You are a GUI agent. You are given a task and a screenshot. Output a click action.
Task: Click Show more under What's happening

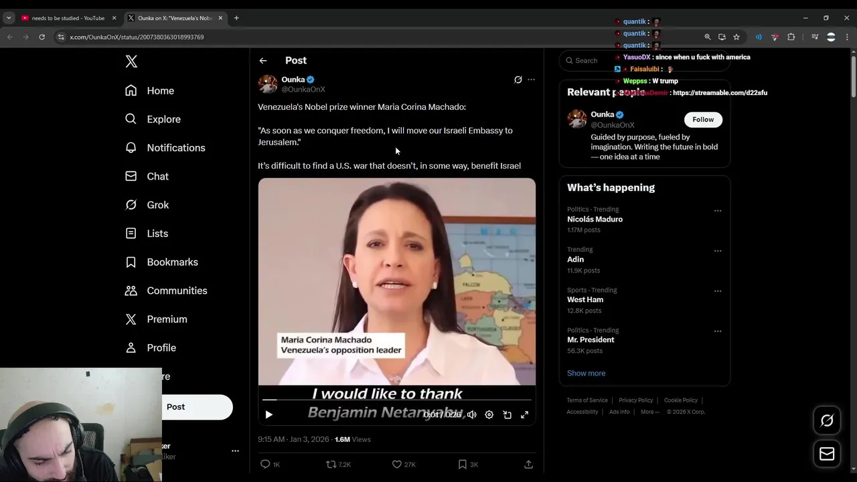pyautogui.click(x=586, y=374)
